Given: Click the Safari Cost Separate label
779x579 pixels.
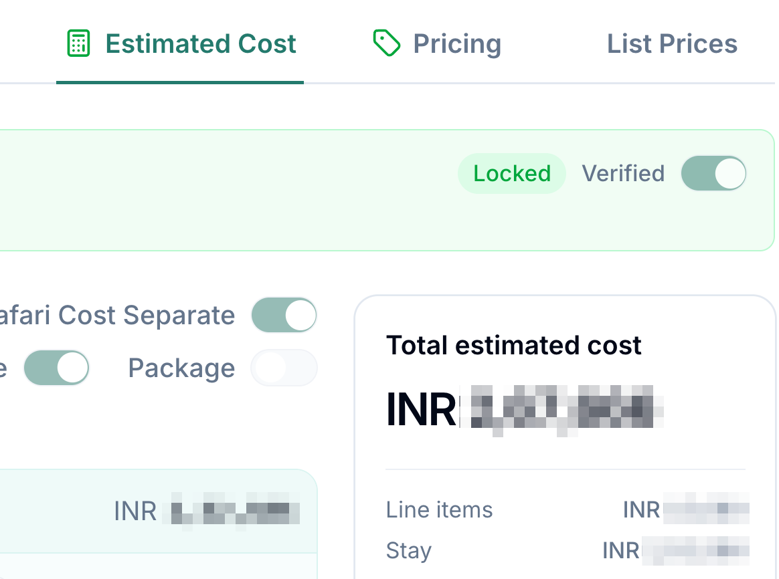Looking at the screenshot, I should click(x=117, y=315).
